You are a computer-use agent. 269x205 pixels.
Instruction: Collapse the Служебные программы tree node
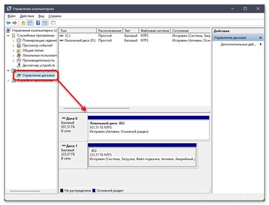click(8, 35)
